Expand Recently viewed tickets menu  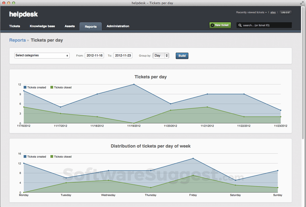click(251, 13)
